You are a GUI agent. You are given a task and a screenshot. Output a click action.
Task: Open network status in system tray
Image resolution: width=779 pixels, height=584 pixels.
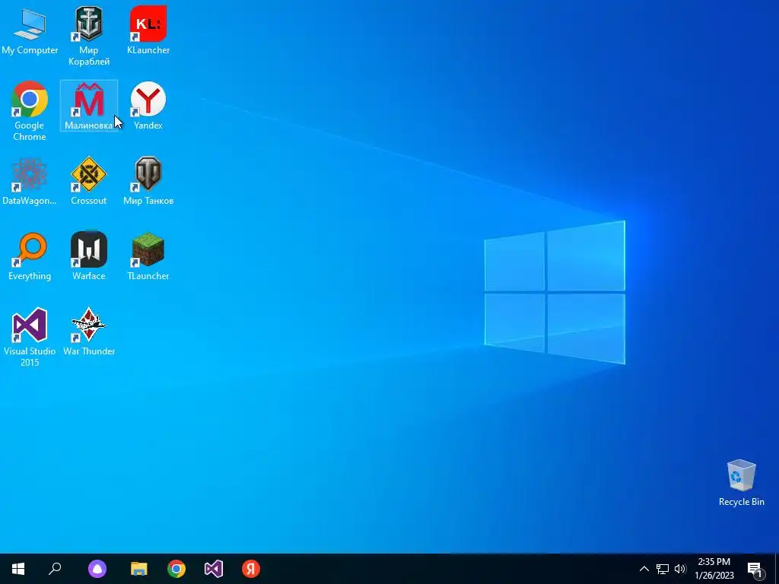663,569
